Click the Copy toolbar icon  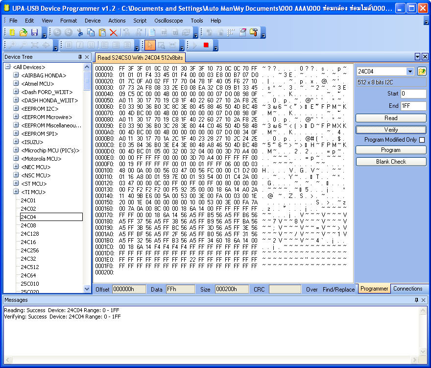[x=91, y=32]
